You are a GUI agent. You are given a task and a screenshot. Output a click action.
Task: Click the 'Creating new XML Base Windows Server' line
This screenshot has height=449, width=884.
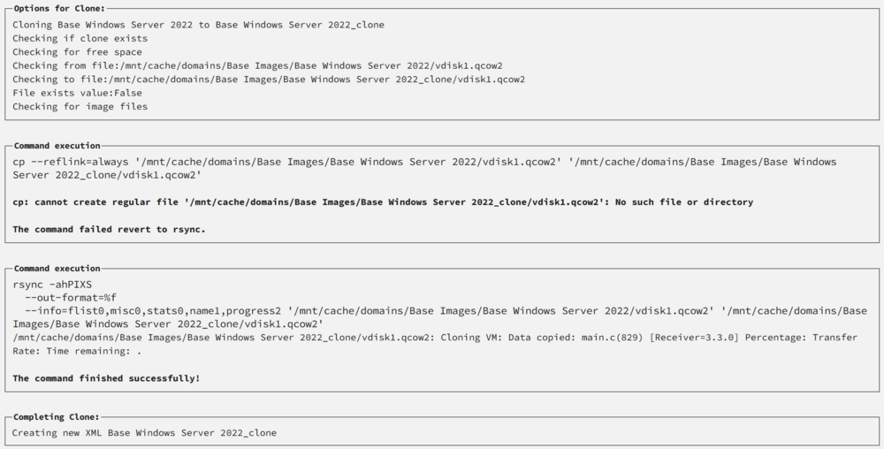[x=144, y=433]
